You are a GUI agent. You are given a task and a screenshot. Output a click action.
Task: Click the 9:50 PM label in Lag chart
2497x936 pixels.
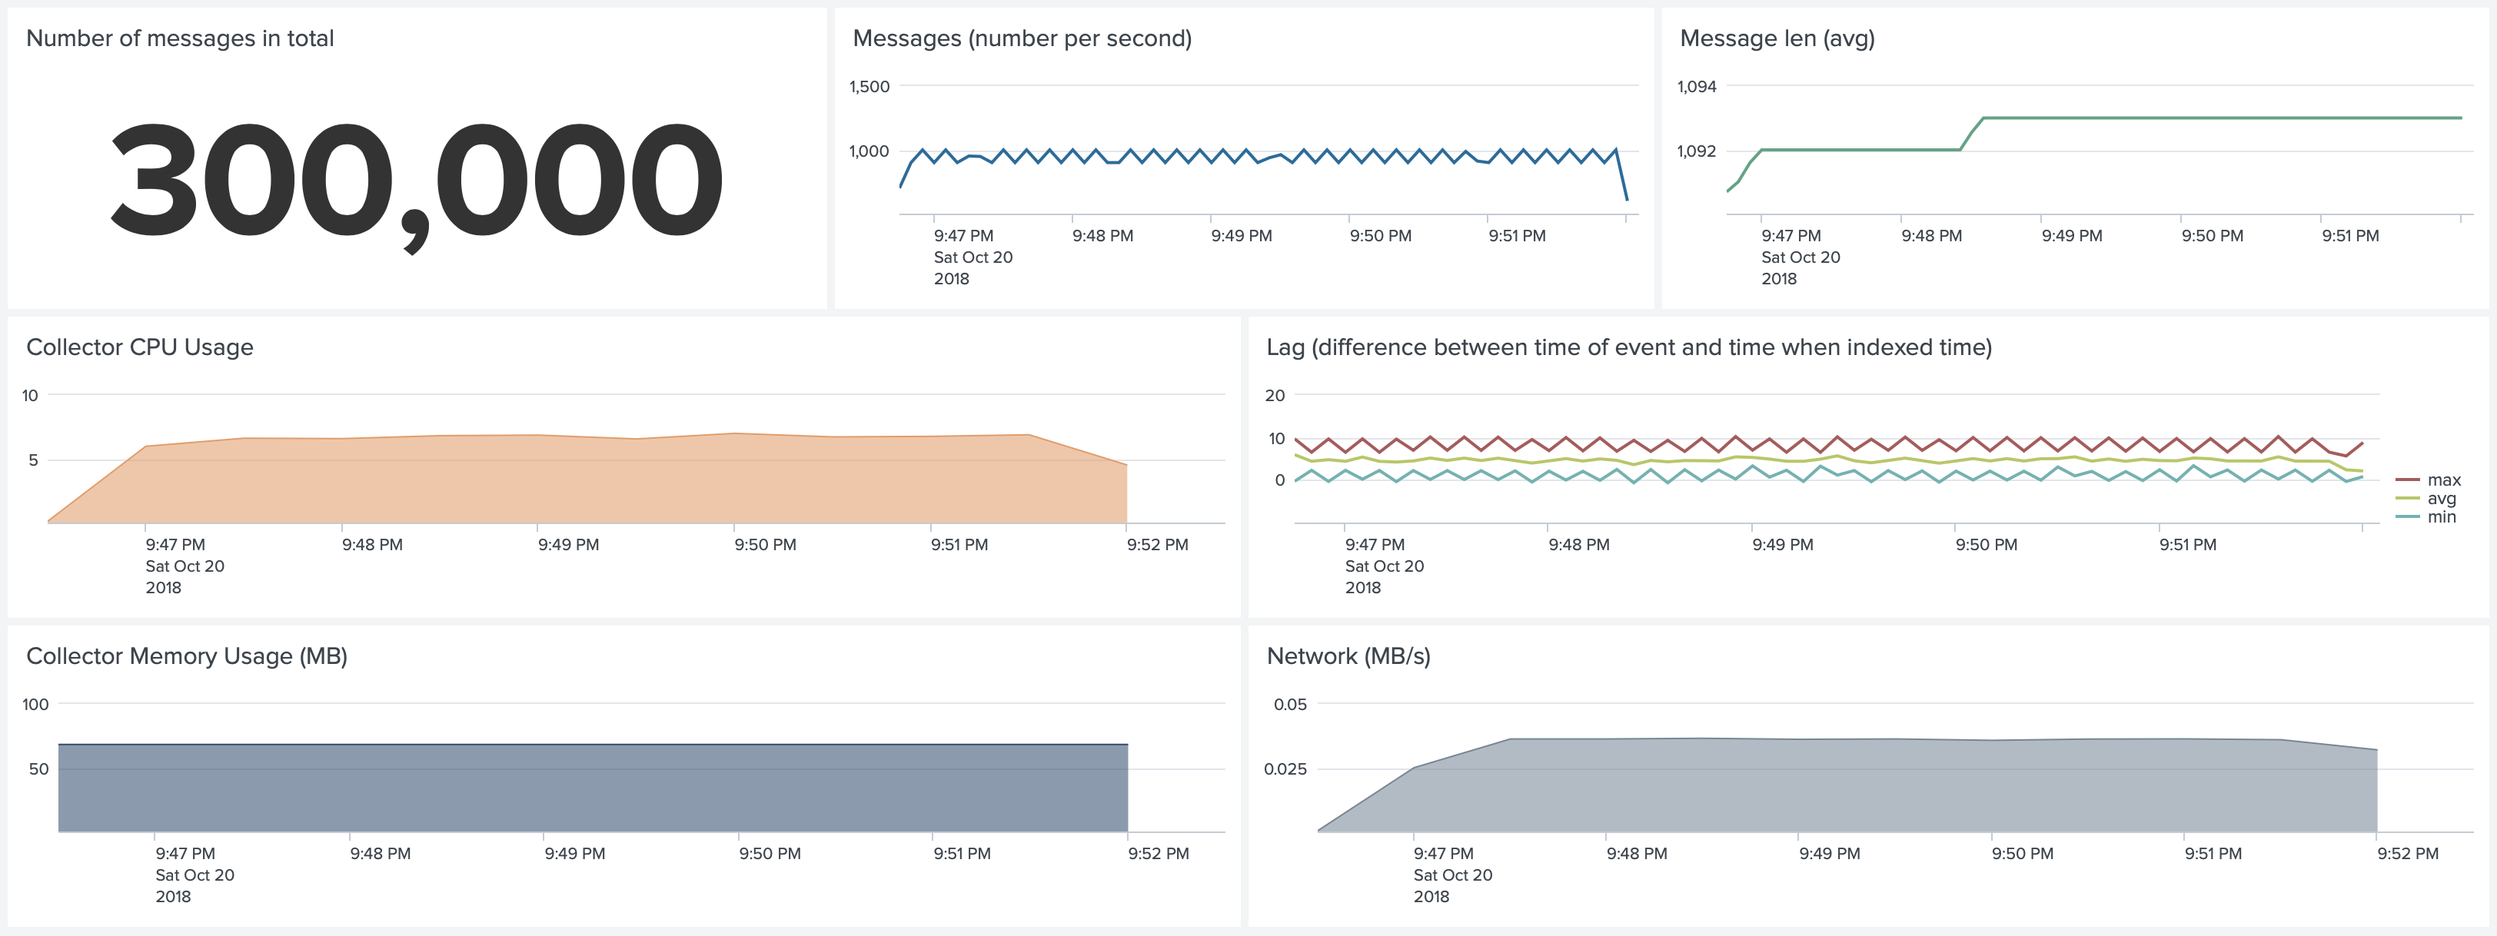coord(1985,546)
